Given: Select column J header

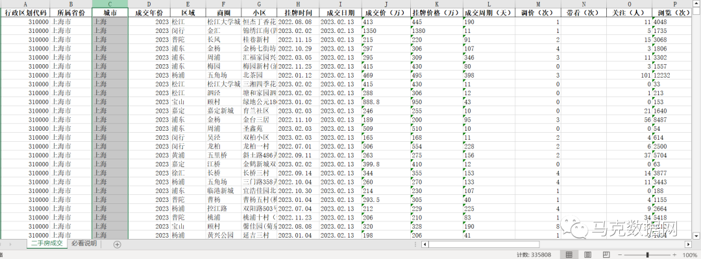Looking at the screenshot, I should pyautogui.click(x=386, y=4).
